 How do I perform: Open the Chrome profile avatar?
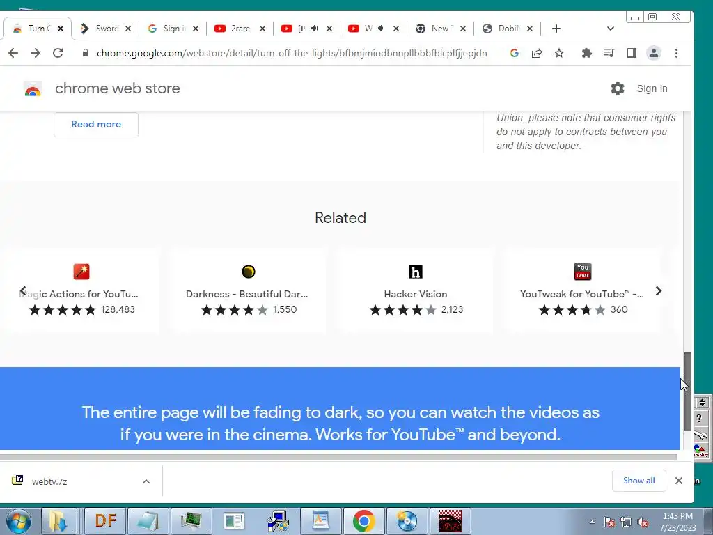pyautogui.click(x=653, y=53)
